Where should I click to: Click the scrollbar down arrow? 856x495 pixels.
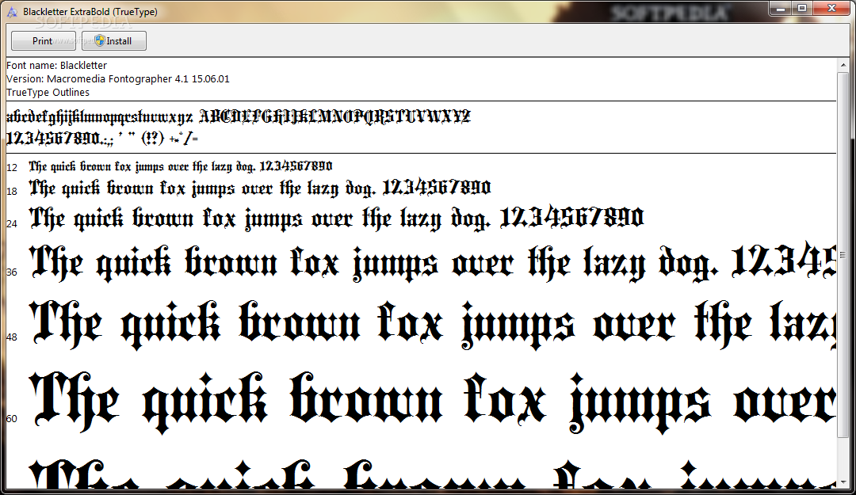coord(843,482)
